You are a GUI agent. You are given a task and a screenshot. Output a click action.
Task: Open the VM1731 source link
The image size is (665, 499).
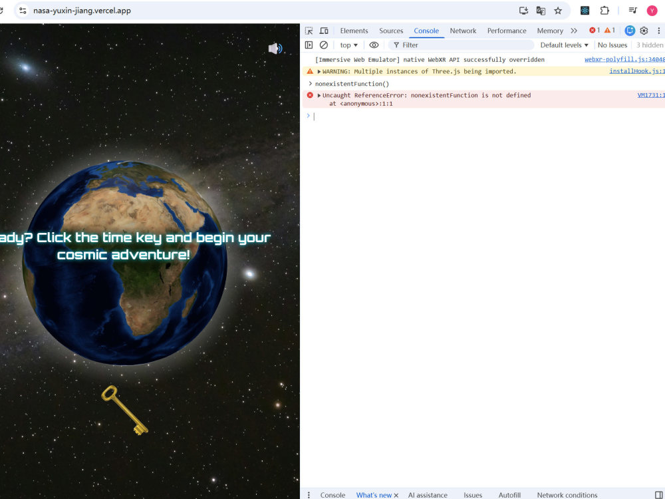(651, 95)
